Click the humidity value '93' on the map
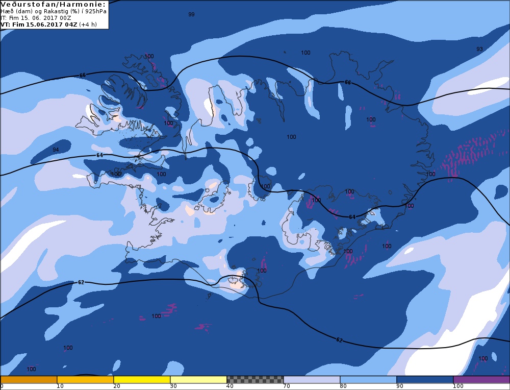 coord(479,49)
